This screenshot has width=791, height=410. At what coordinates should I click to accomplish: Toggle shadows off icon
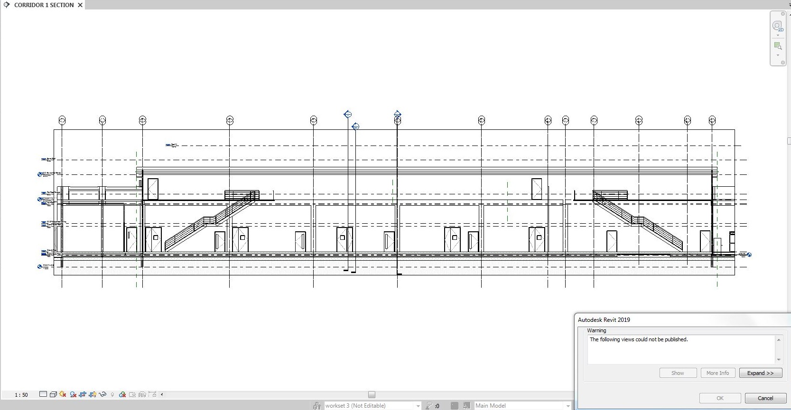[73, 394]
